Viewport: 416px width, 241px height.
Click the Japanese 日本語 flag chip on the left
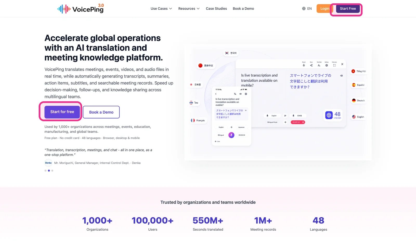196,84
